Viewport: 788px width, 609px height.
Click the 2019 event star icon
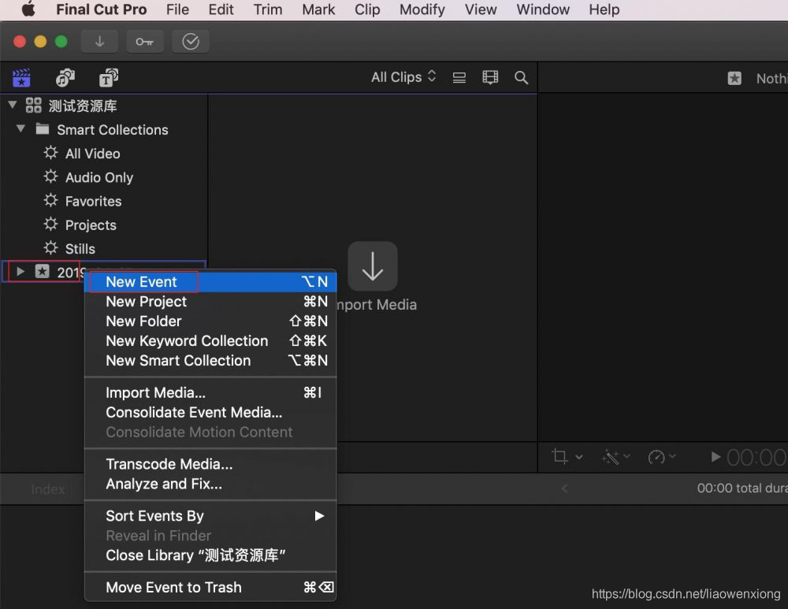[x=43, y=271]
